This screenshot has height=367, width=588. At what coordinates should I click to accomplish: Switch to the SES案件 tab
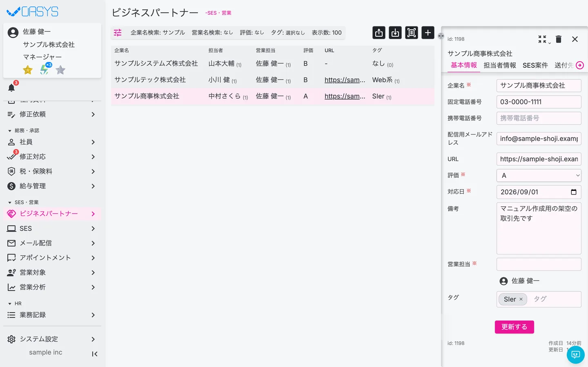click(535, 65)
